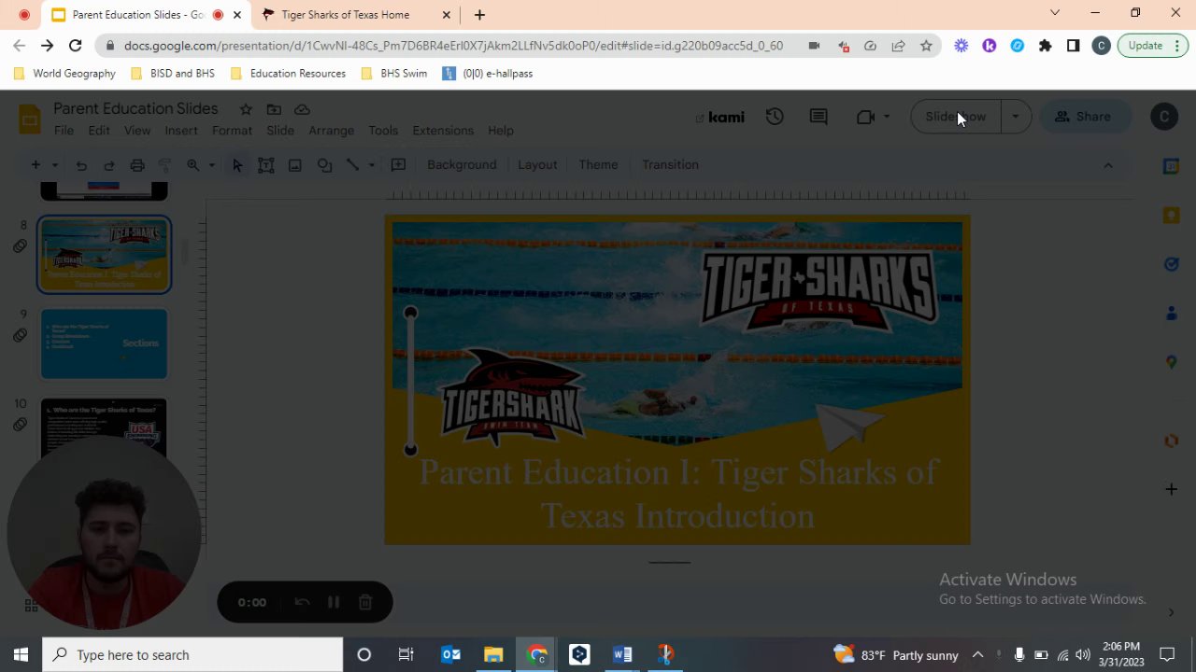
Task: Click the Meet camera icon in Slides header
Action: (866, 117)
